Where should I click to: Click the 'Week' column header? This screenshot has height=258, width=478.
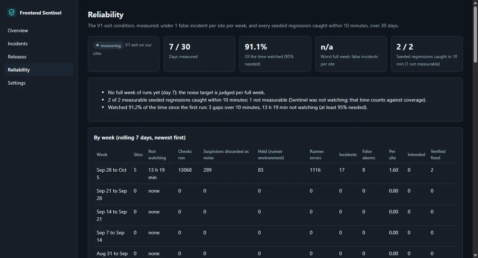pyautogui.click(x=102, y=155)
